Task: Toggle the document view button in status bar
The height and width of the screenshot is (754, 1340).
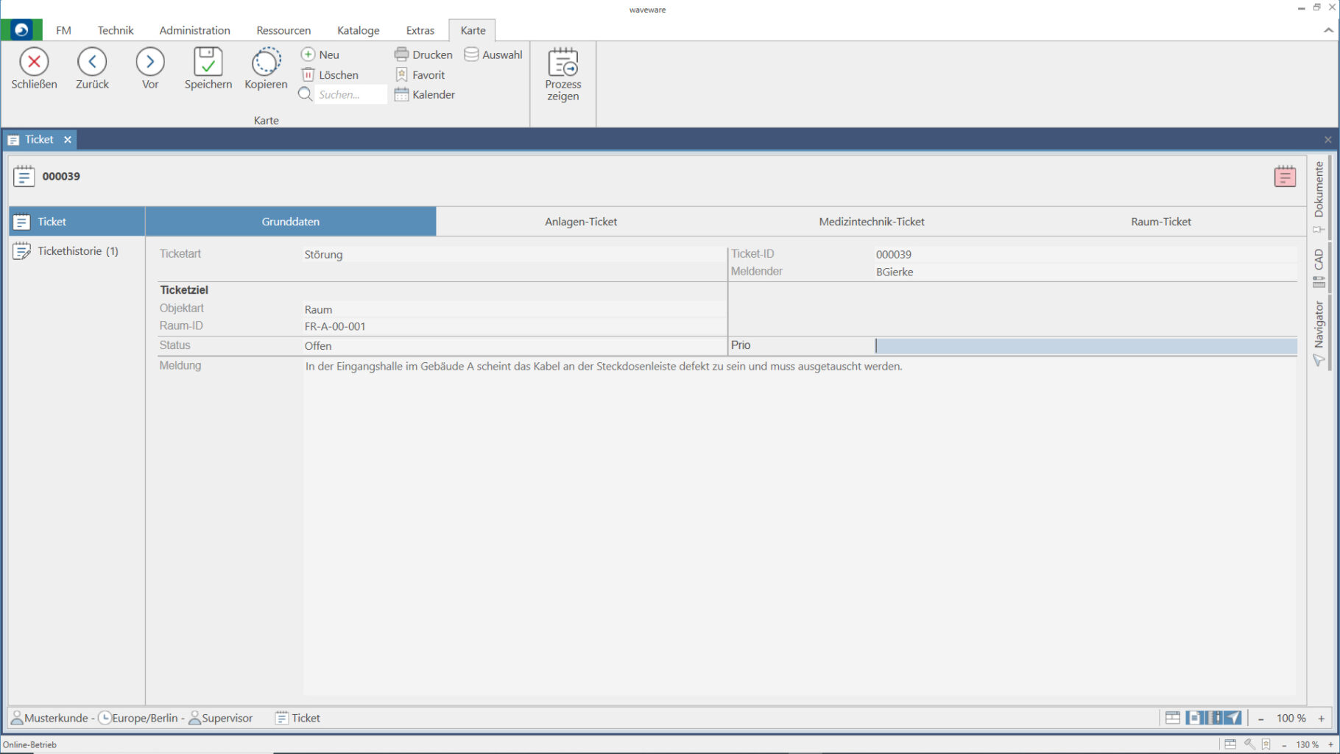Action: pyautogui.click(x=1194, y=718)
